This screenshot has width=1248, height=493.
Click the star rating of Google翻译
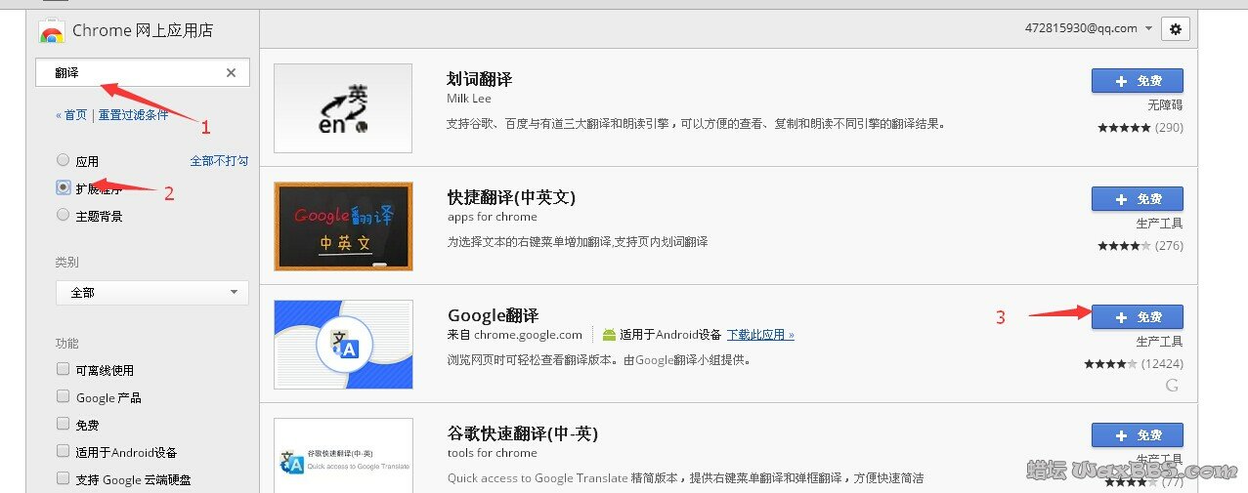1109,364
